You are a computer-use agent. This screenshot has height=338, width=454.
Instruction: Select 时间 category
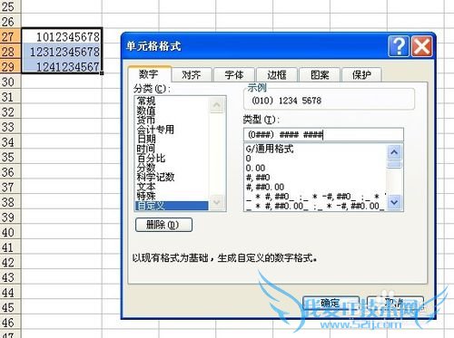[x=172, y=149]
